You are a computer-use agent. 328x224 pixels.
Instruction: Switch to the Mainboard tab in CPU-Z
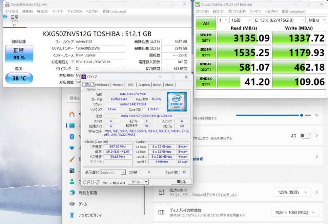[102, 85]
